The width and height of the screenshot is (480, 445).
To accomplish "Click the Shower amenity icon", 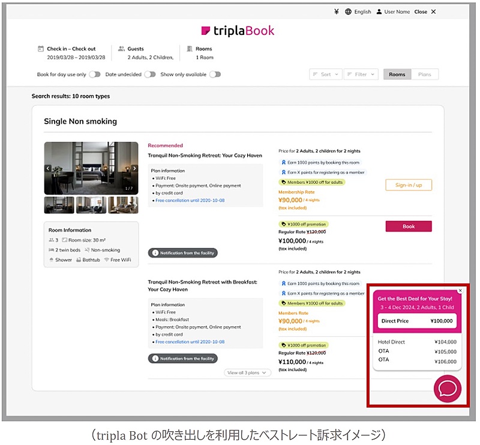I will (x=51, y=259).
